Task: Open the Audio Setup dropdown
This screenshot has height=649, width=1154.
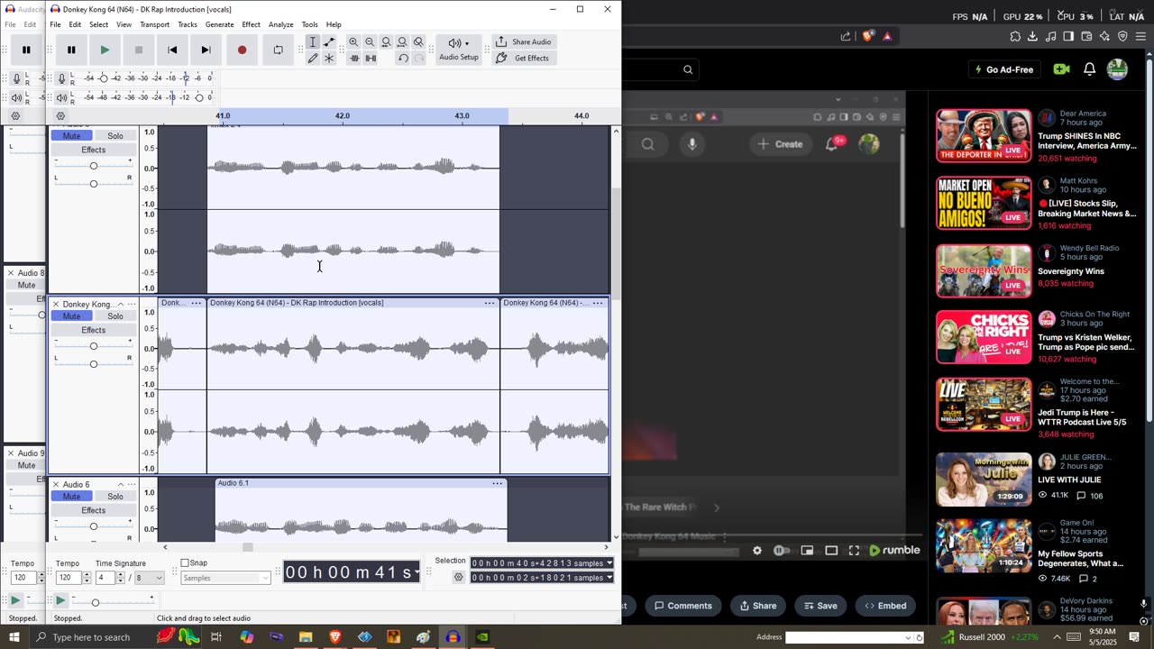Action: click(x=459, y=50)
